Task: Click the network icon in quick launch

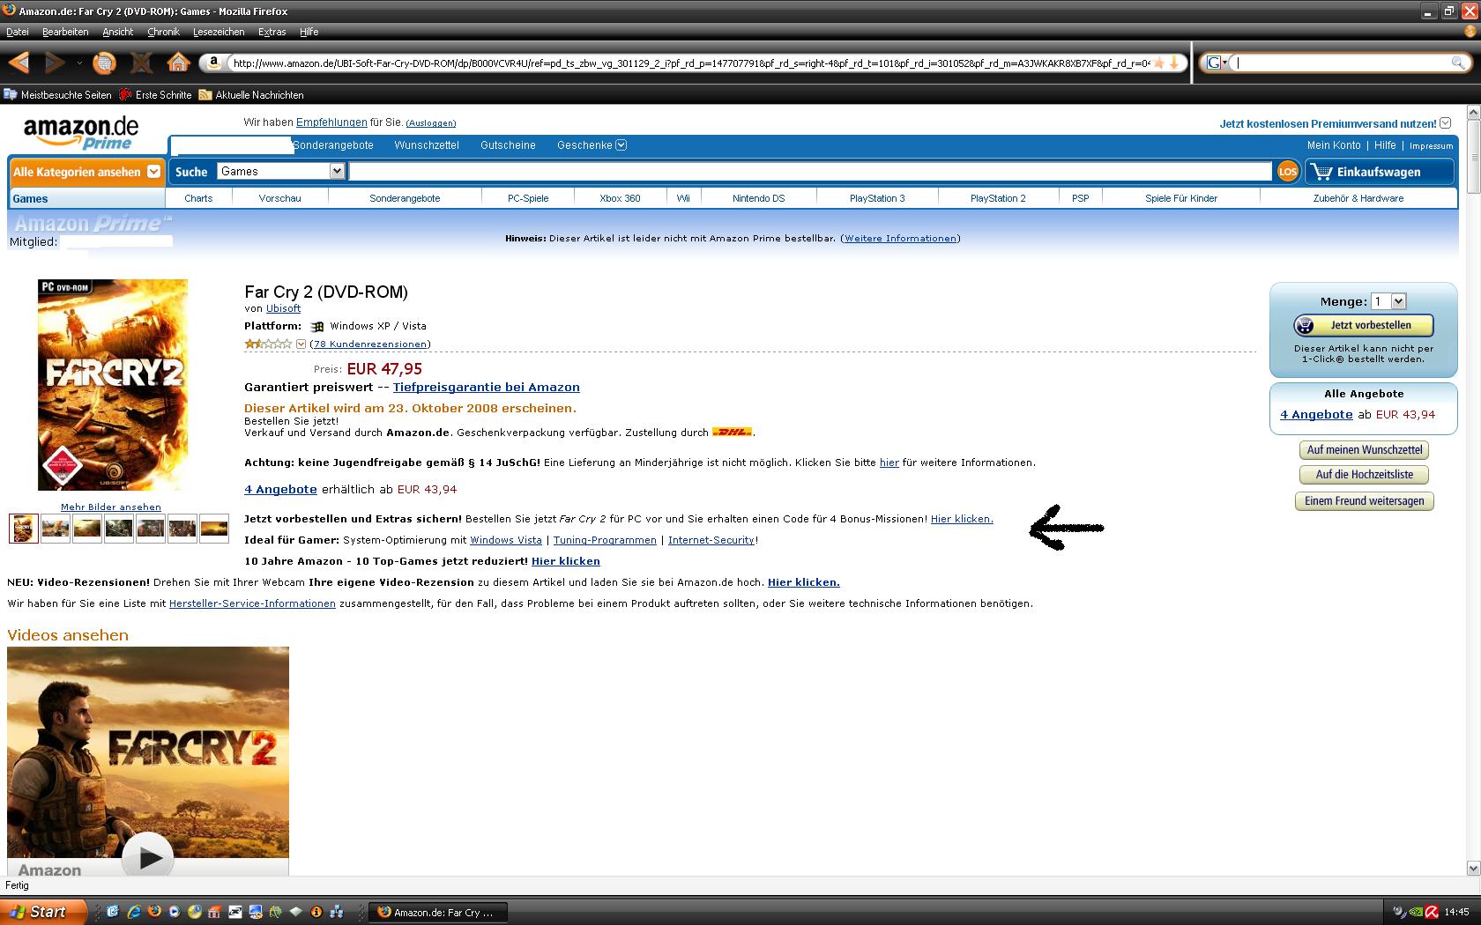Action: pos(336,912)
